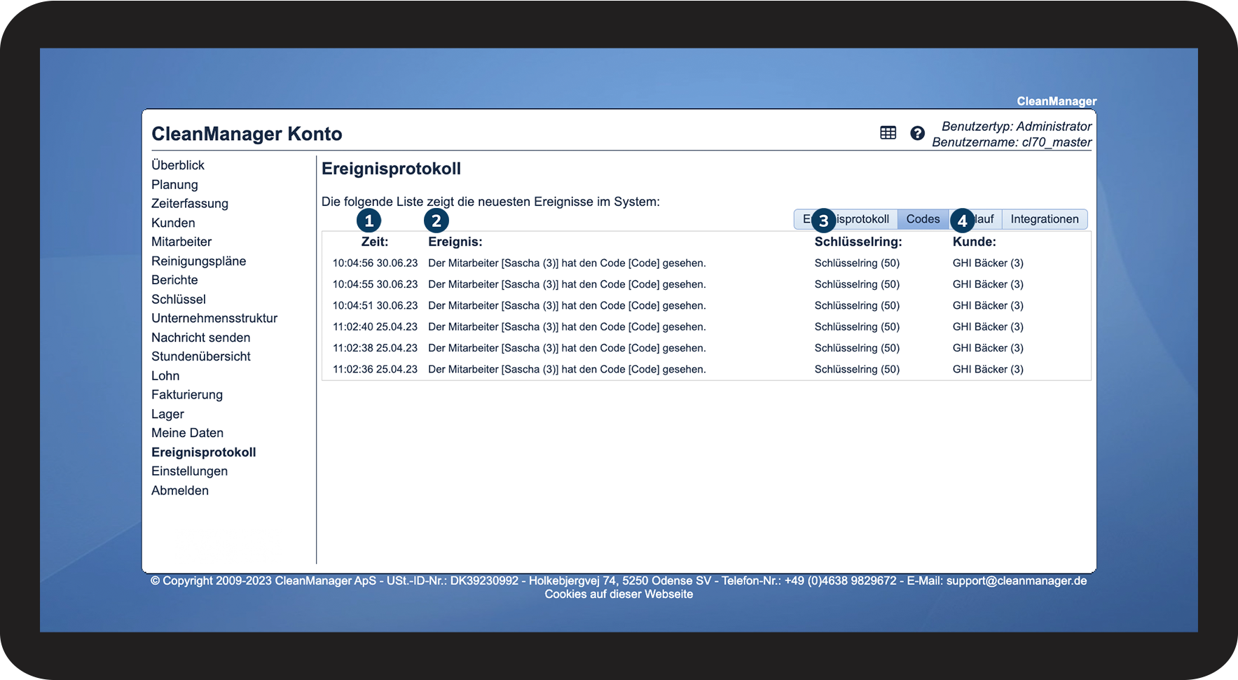Click the event text in the 11:02:36 row

tap(567, 369)
